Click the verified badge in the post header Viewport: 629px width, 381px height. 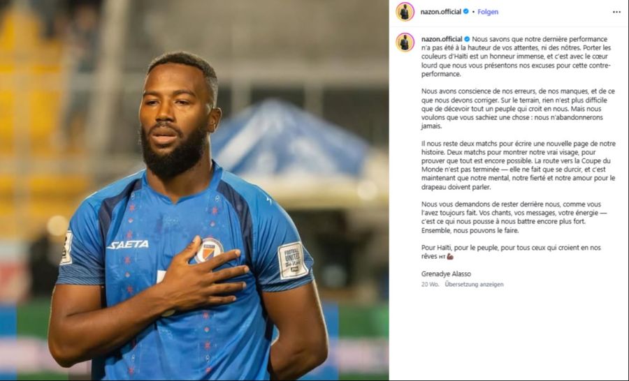click(x=465, y=12)
